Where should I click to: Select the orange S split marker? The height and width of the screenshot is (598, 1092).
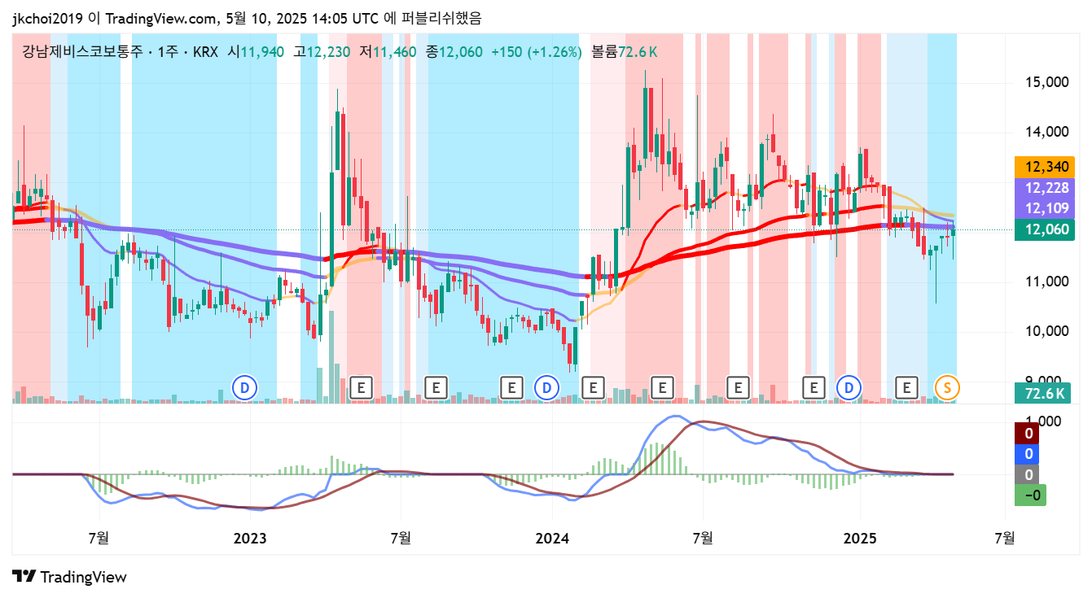coord(947,387)
